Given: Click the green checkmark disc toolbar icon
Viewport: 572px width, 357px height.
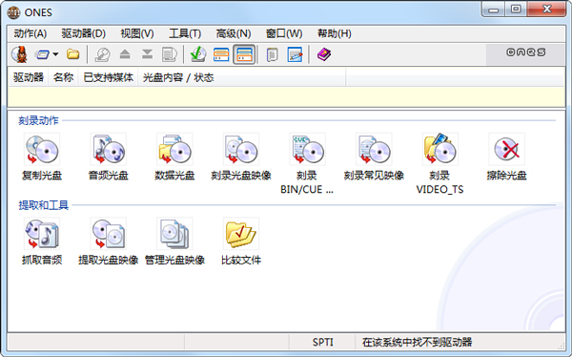Looking at the screenshot, I should 198,54.
